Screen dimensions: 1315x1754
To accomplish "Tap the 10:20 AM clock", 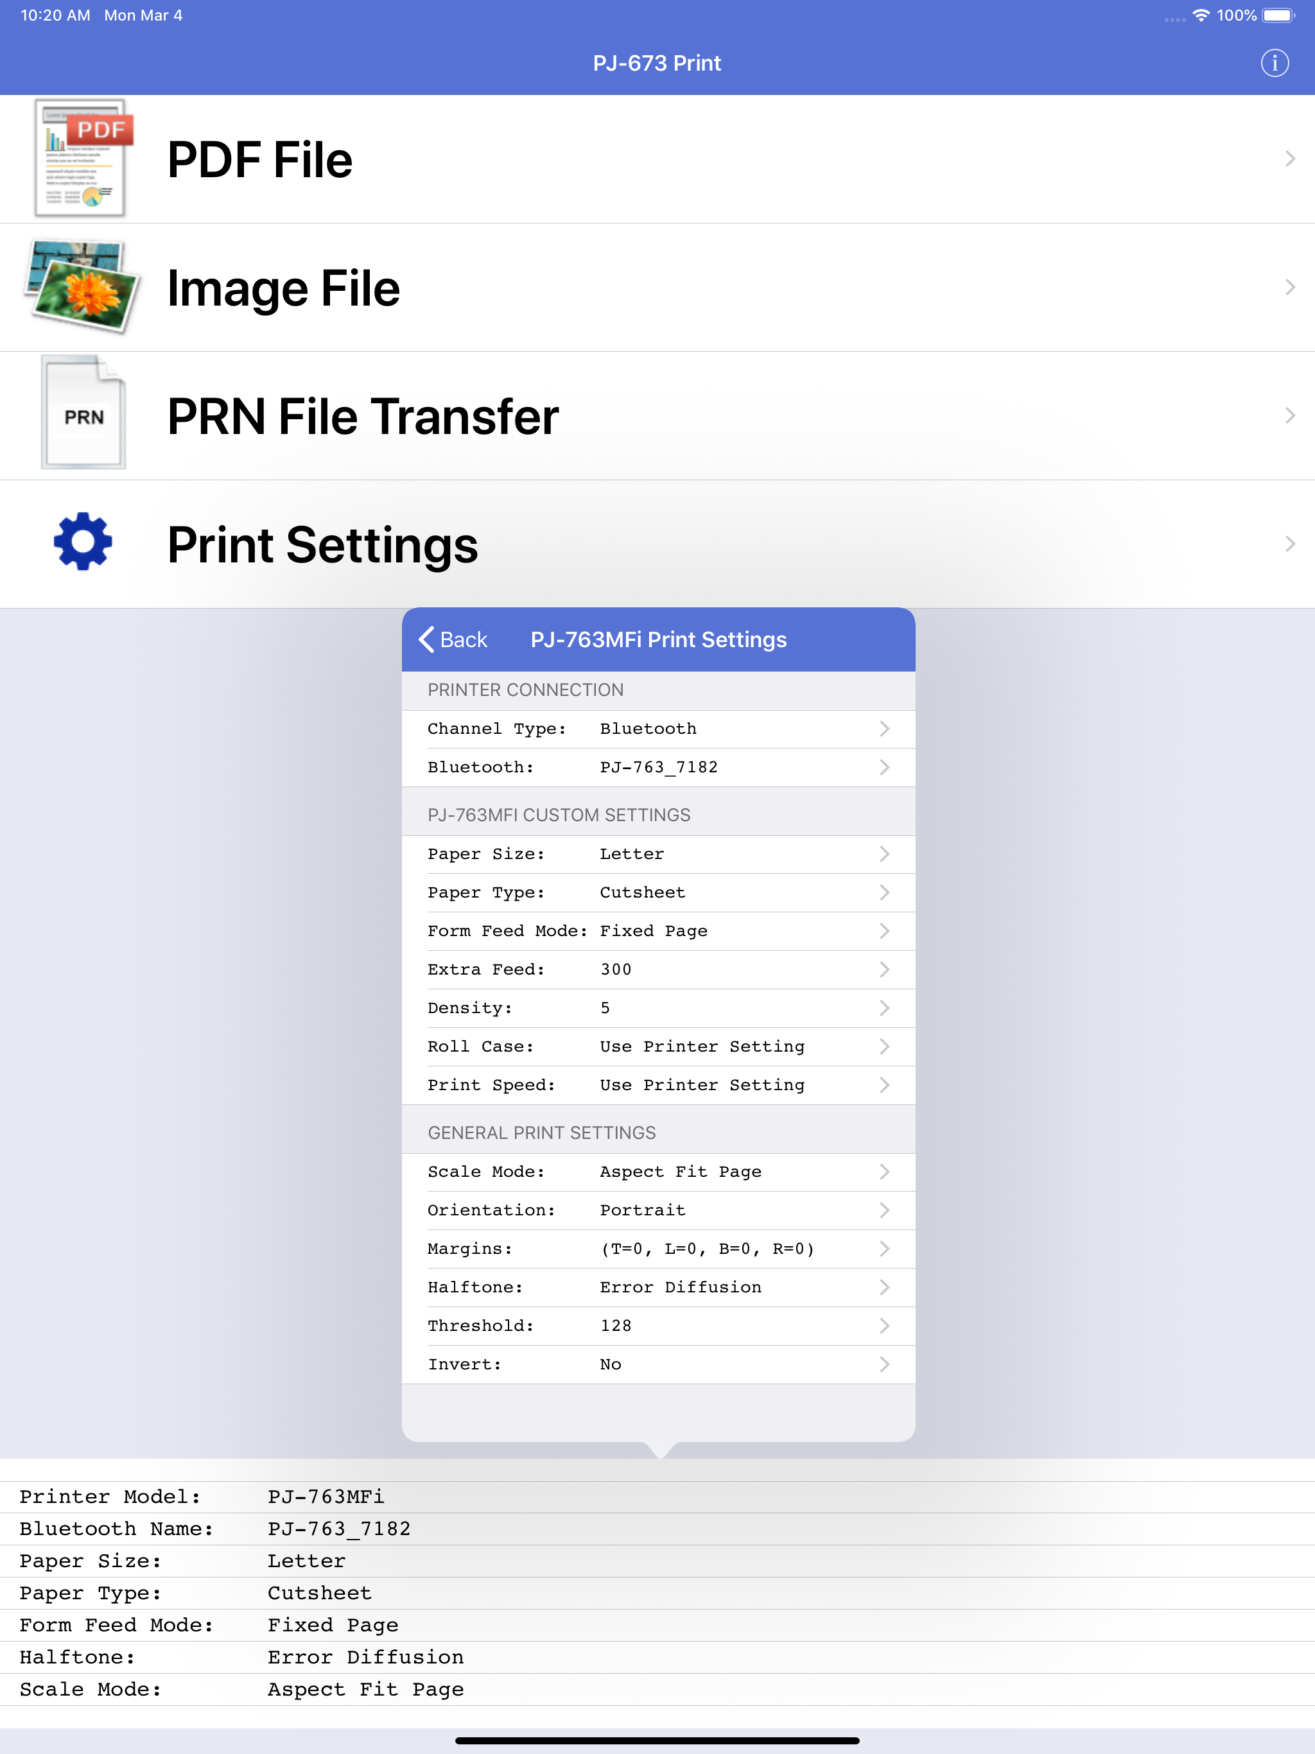I will pyautogui.click(x=55, y=15).
